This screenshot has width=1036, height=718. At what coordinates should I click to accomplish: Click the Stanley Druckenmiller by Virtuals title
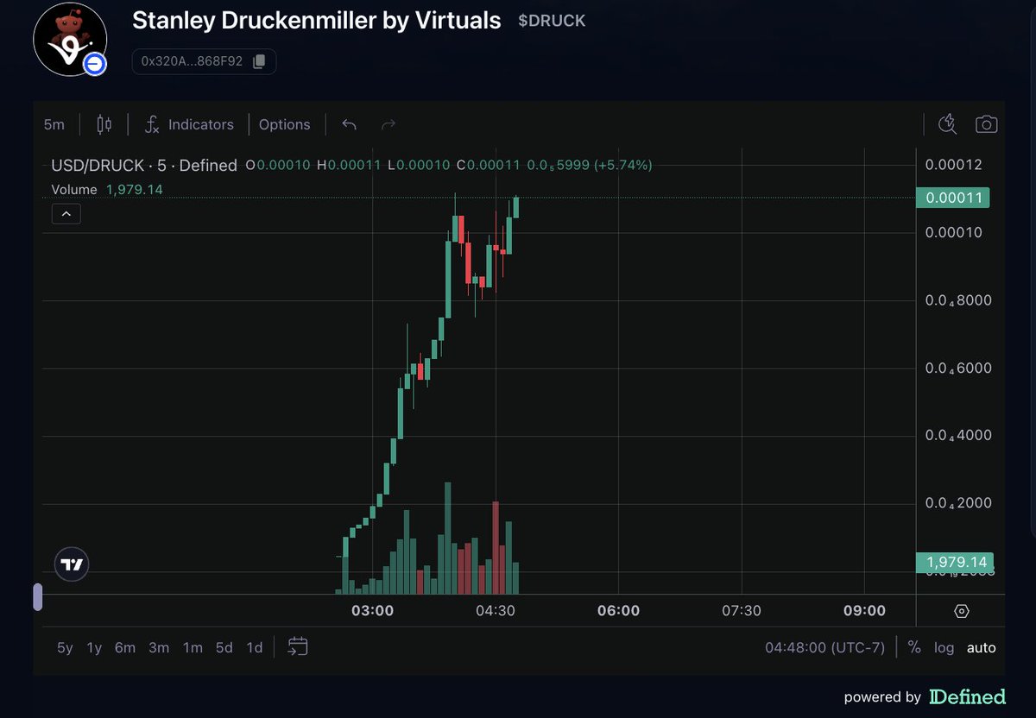[316, 21]
